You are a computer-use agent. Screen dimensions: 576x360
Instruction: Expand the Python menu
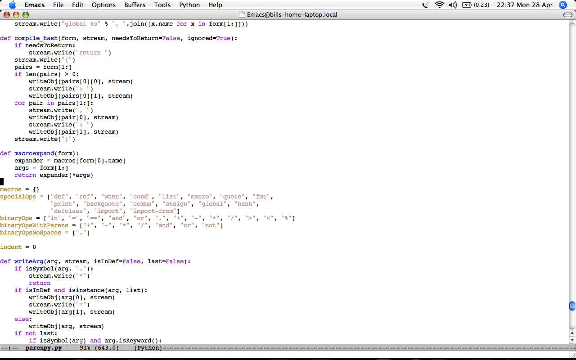(189, 5)
